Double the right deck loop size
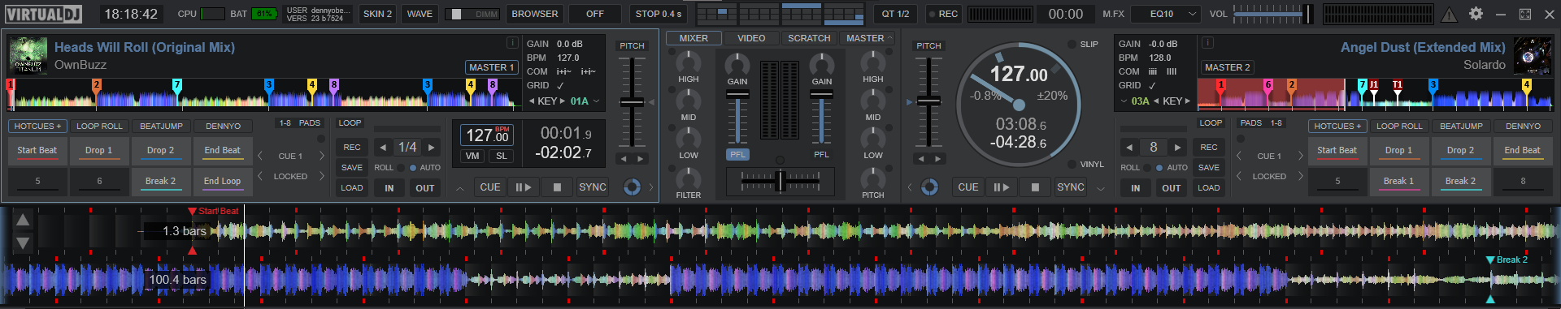 1177,148
